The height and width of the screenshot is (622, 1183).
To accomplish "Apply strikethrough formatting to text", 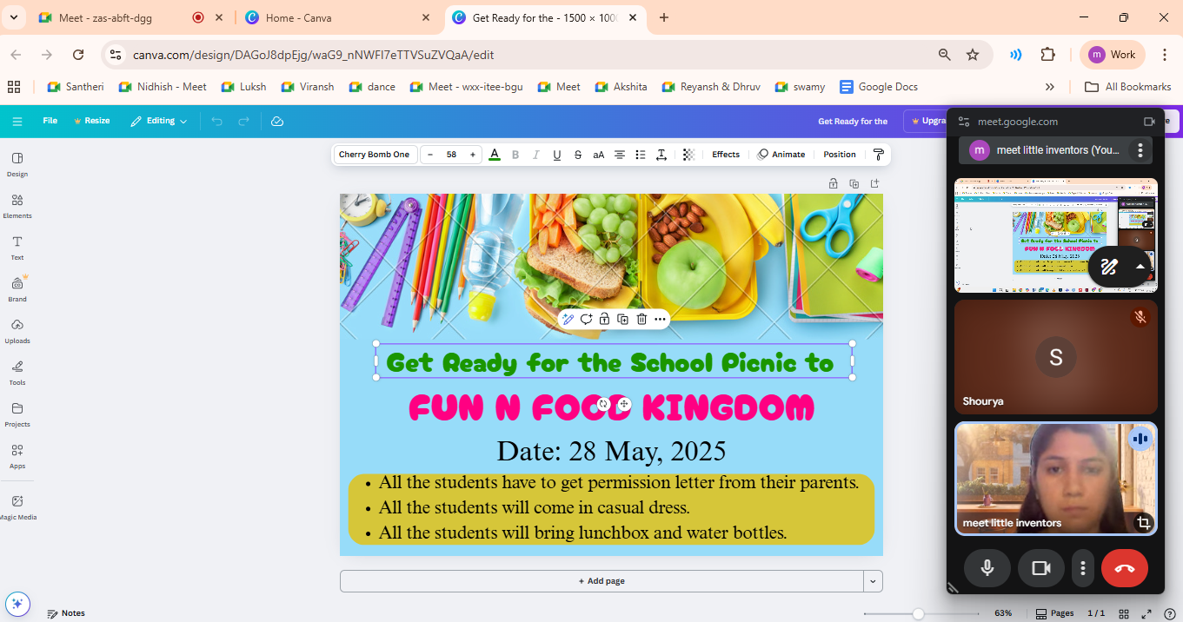I will tap(578, 155).
